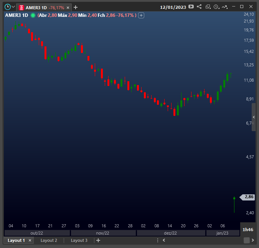Click the 2,86 current price tag

247,197
